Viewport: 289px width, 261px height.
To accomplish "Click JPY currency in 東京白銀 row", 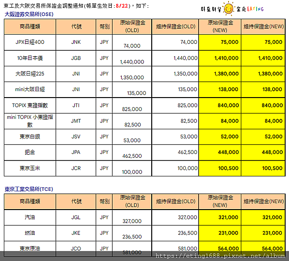I will [105, 137].
